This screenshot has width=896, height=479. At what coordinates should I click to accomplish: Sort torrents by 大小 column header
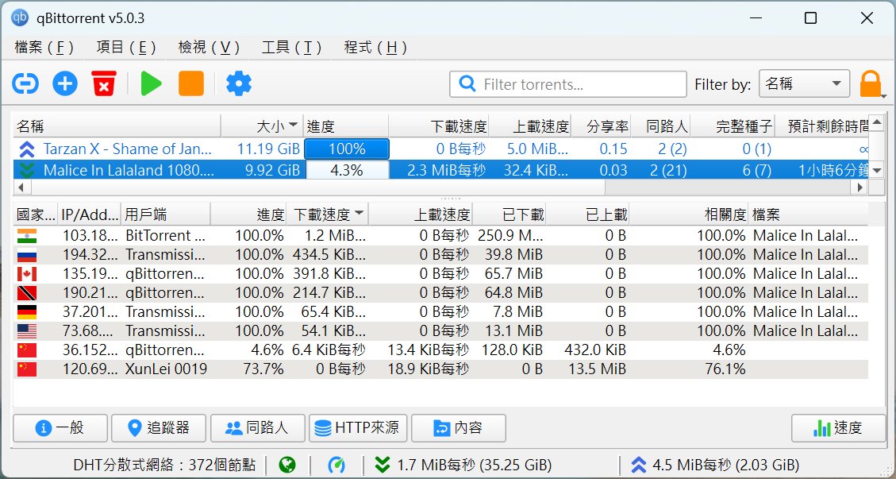point(262,126)
